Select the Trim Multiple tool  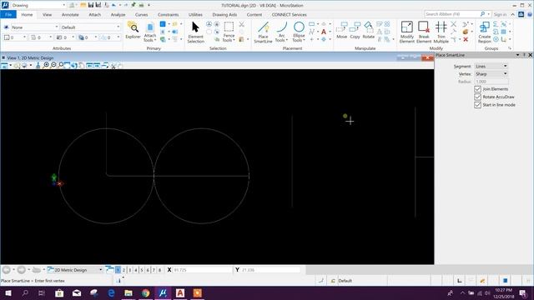pyautogui.click(x=441, y=32)
